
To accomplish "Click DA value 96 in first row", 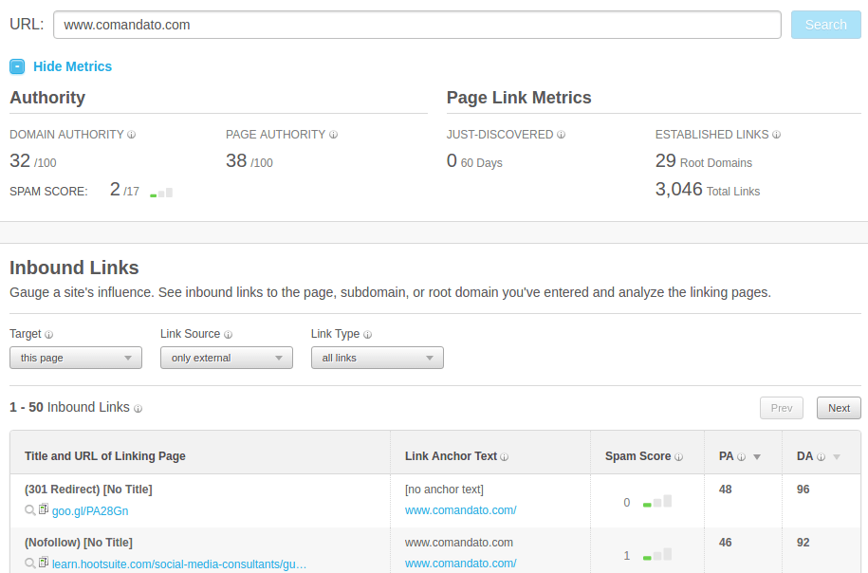I will 803,490.
